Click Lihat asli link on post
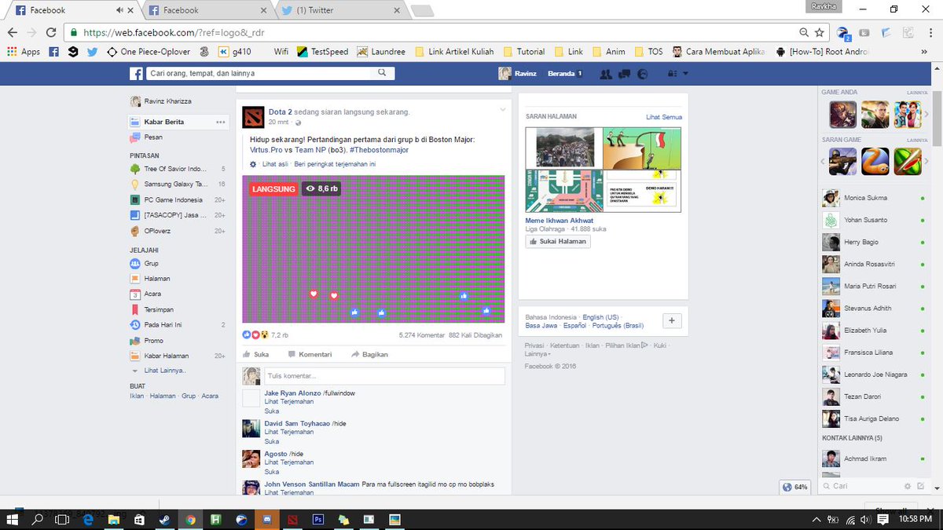This screenshot has height=530, width=943. tap(275, 164)
